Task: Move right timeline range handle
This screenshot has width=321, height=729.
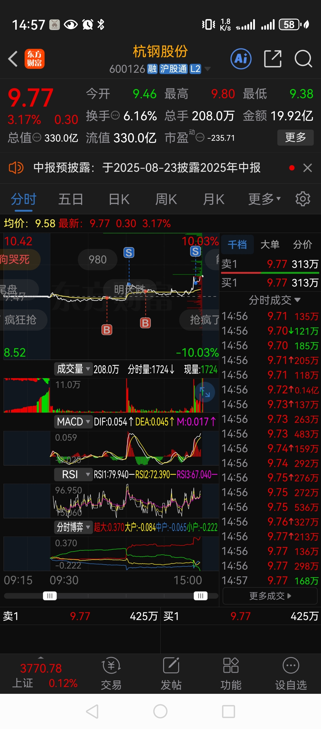Action: (201, 596)
